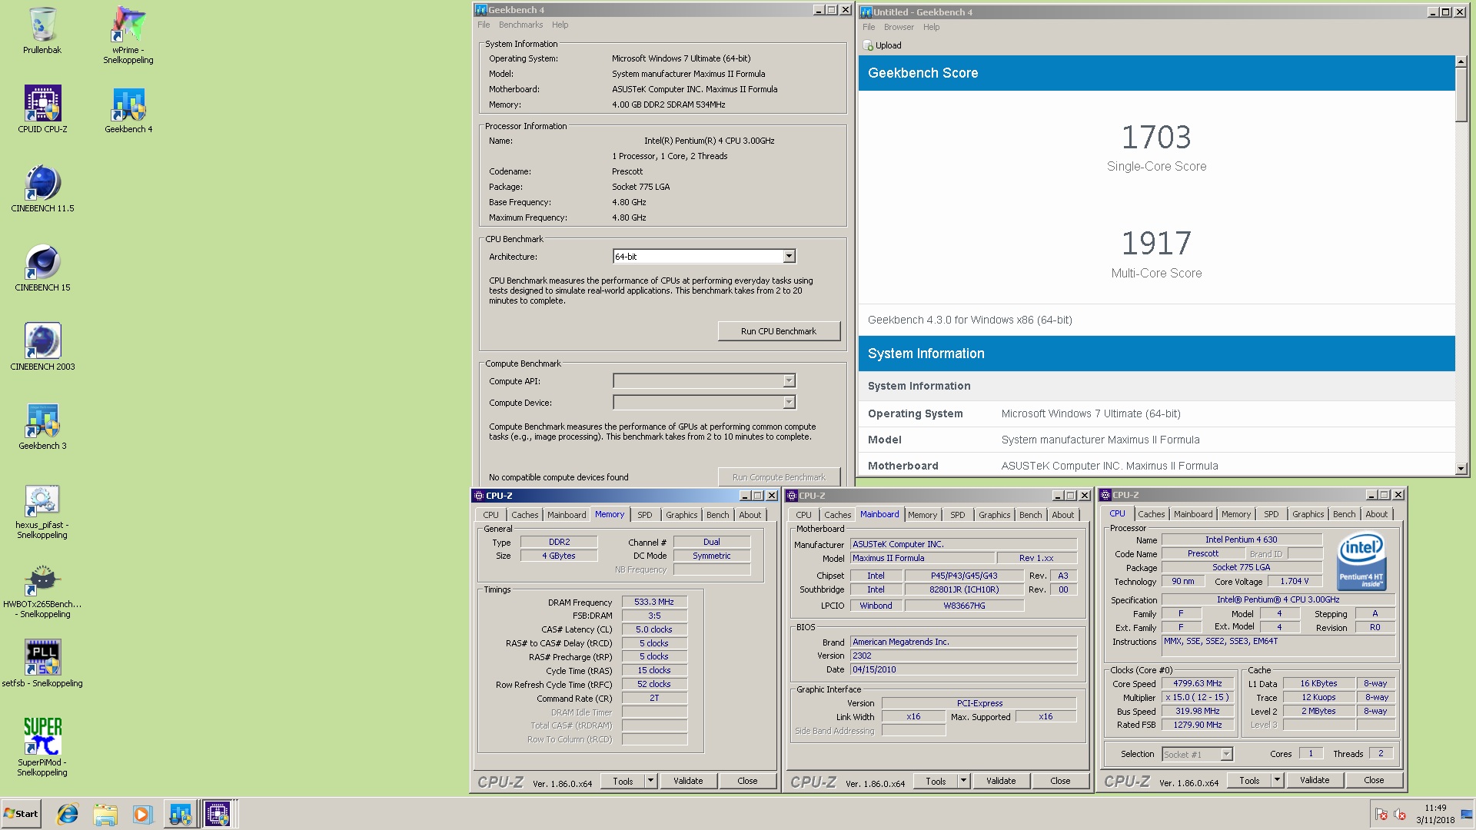Open CINEBENCH 11.5 desktop shortcut
Viewport: 1476px width, 830px height.
[42, 188]
